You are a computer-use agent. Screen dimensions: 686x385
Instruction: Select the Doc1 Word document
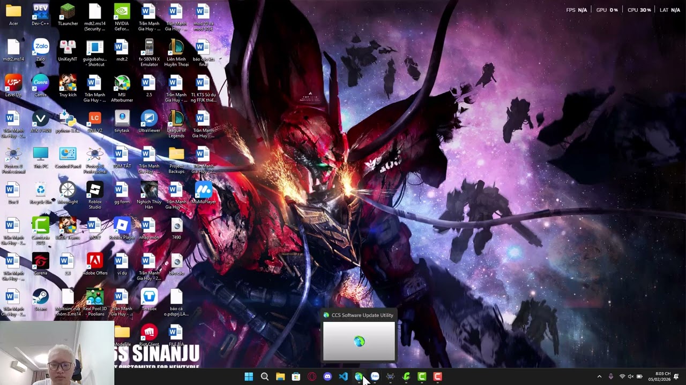tap(13, 192)
